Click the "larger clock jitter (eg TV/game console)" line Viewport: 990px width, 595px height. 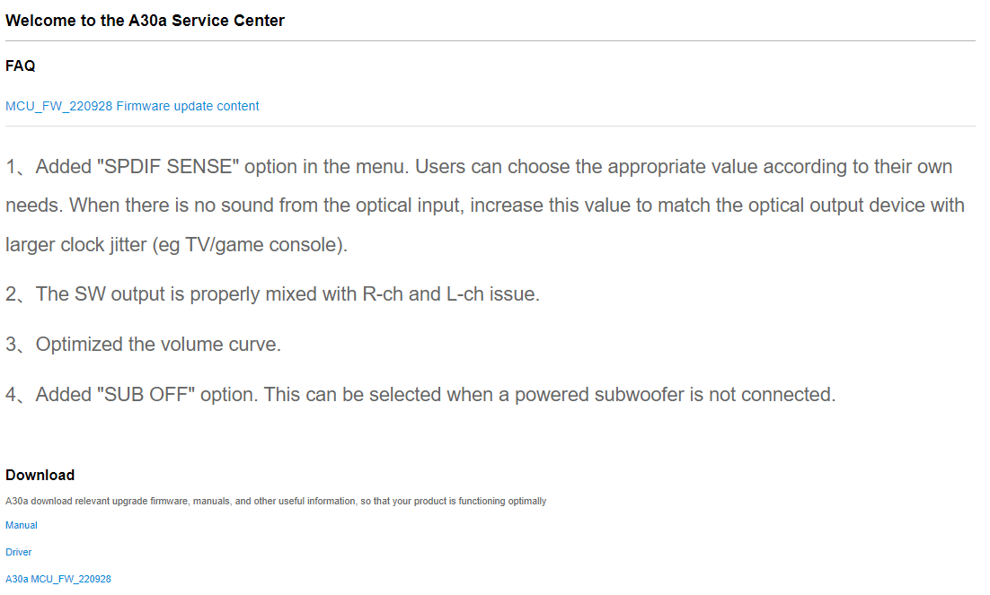coord(176,245)
